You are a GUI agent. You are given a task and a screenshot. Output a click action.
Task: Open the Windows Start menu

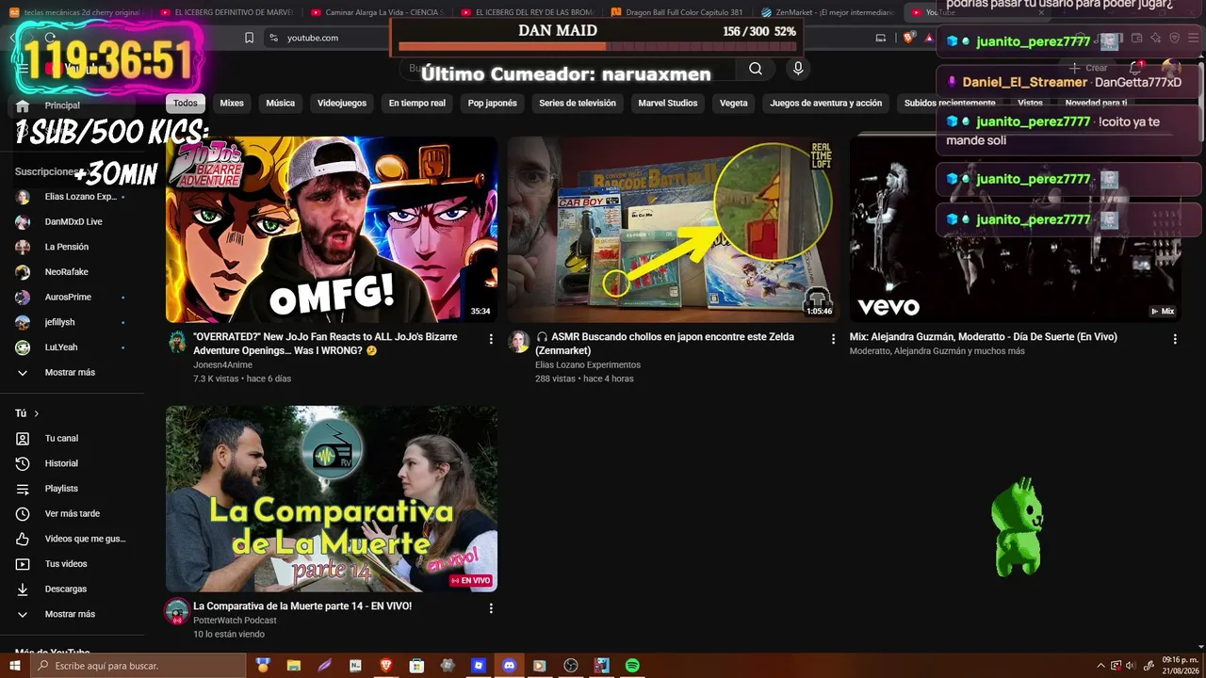15,666
